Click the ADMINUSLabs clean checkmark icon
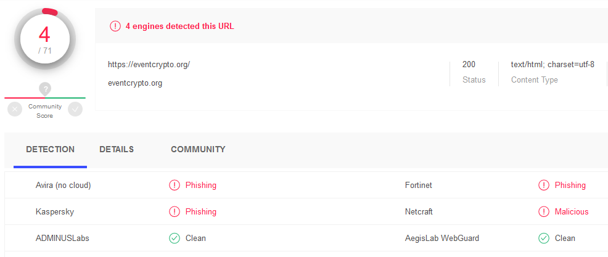This screenshot has height=257, width=608. pos(175,238)
